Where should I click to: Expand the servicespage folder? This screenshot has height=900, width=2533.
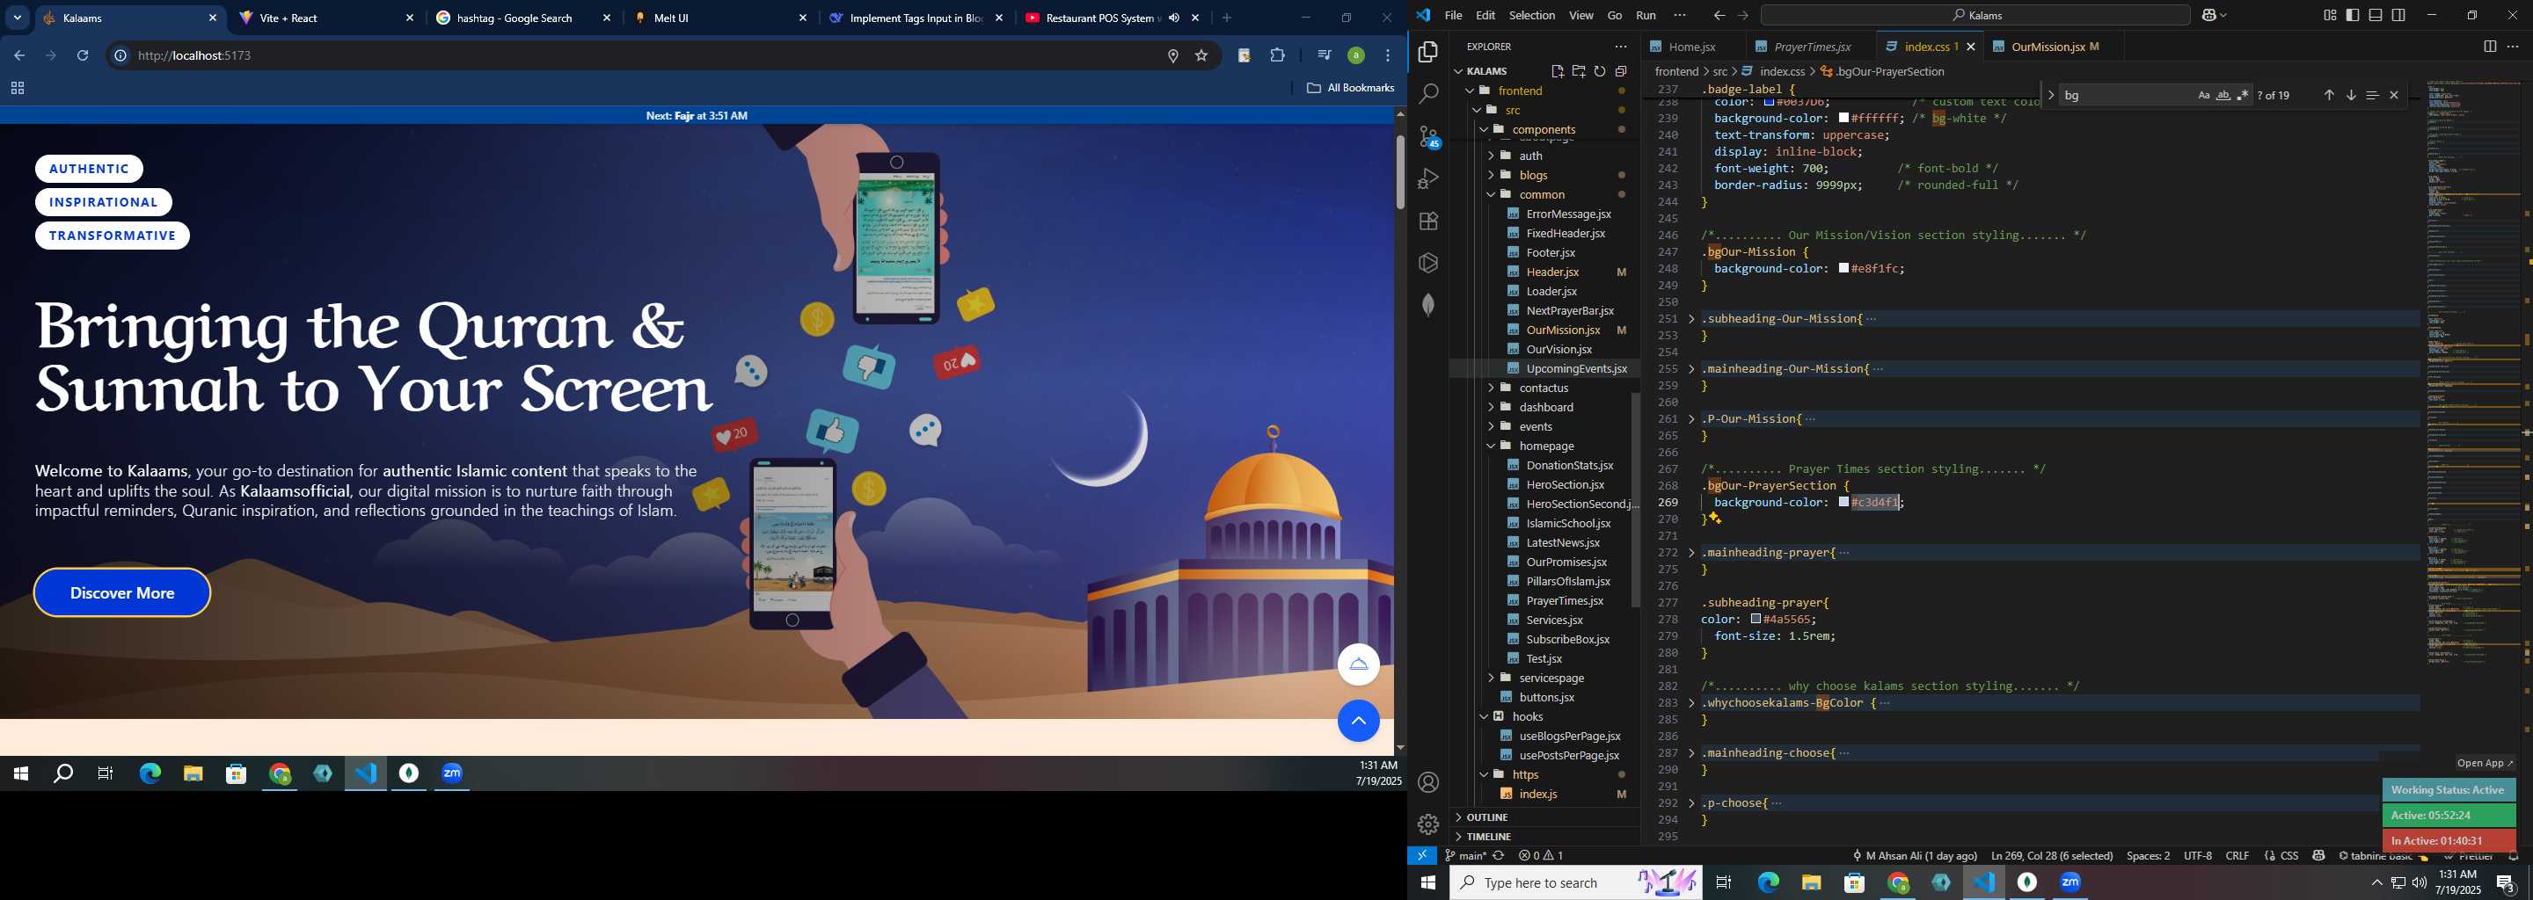(x=1551, y=678)
